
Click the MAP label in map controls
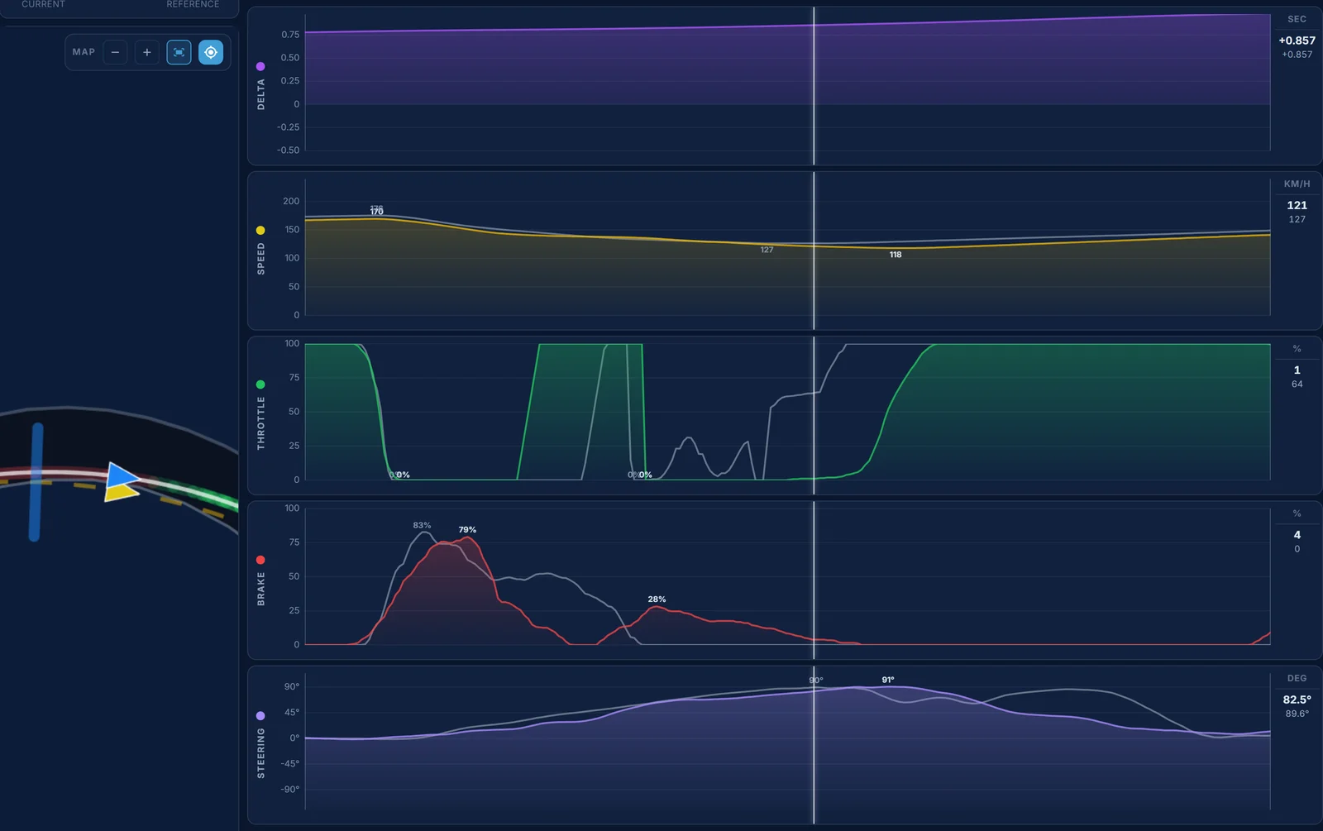(84, 52)
